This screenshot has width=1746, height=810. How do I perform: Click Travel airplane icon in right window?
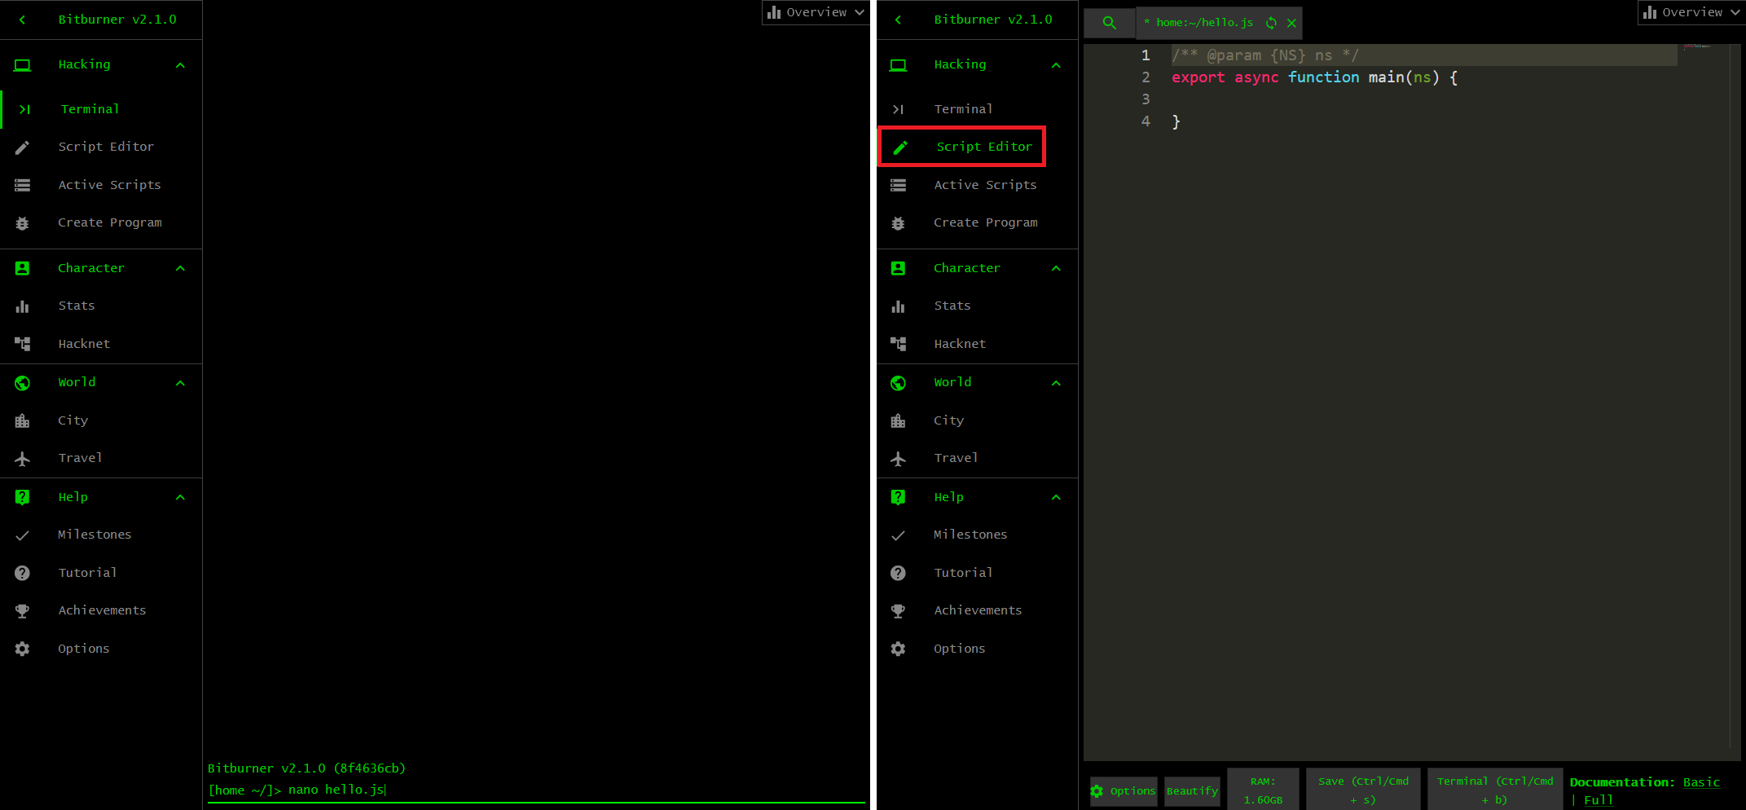[x=898, y=459]
